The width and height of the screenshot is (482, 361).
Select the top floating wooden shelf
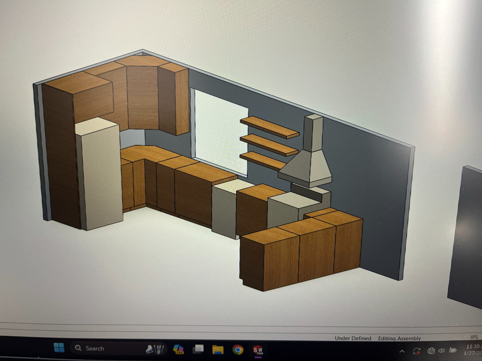pyautogui.click(x=269, y=127)
